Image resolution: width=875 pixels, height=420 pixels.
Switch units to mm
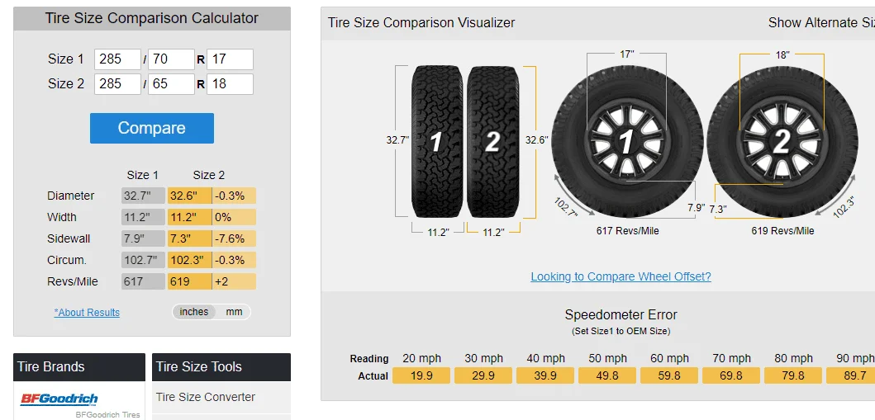(234, 312)
